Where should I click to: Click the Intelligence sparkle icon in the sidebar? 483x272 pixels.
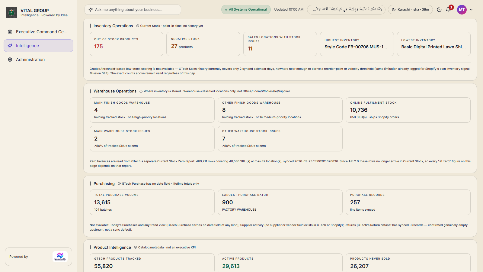click(x=10, y=46)
